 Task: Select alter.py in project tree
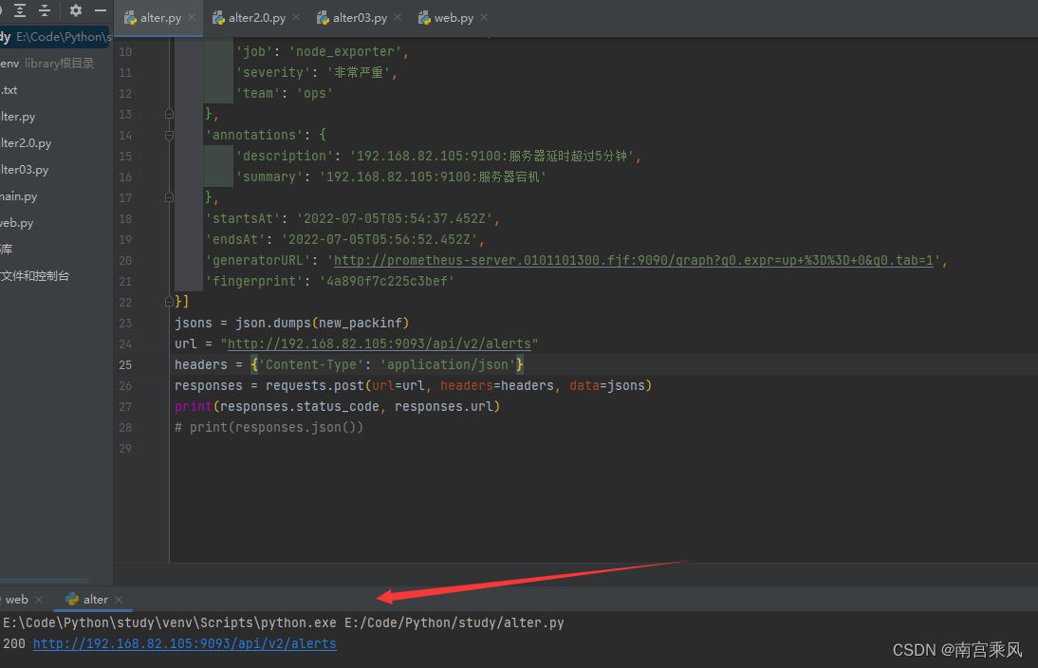(x=18, y=117)
